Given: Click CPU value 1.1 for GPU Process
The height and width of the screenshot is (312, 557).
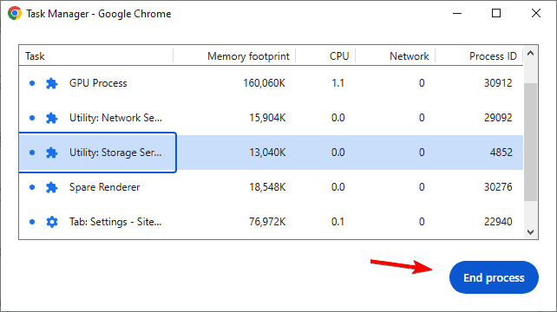Looking at the screenshot, I should (337, 83).
